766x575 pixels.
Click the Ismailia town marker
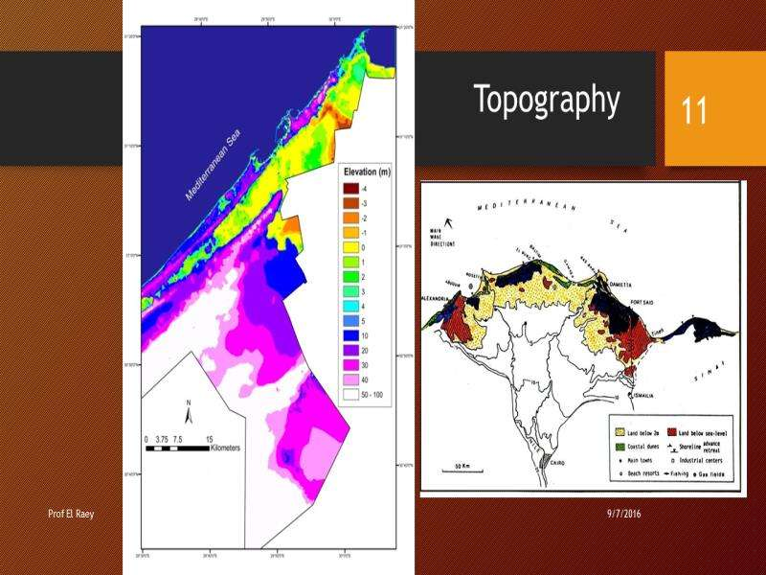(x=628, y=395)
